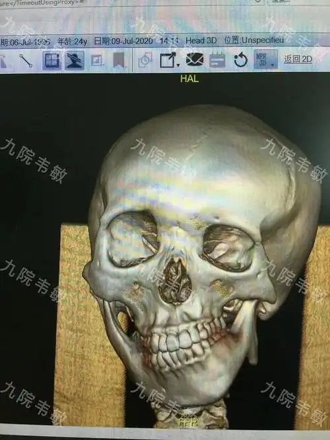
Task: Click the person-with-hat icon
Action: (75, 60)
